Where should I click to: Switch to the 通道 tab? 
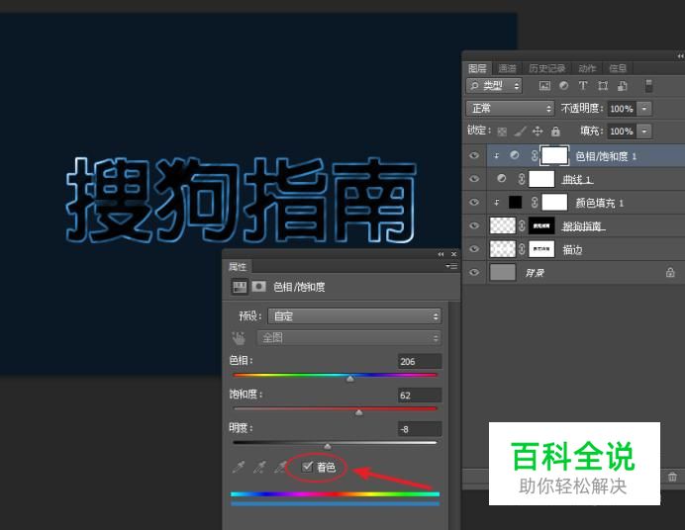click(507, 68)
